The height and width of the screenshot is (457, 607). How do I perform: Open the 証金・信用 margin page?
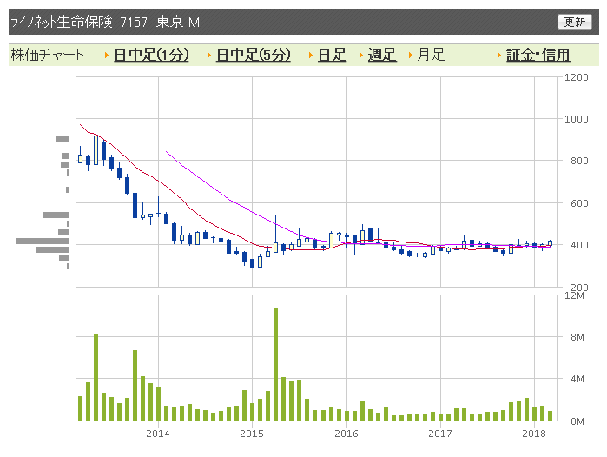[x=538, y=55]
